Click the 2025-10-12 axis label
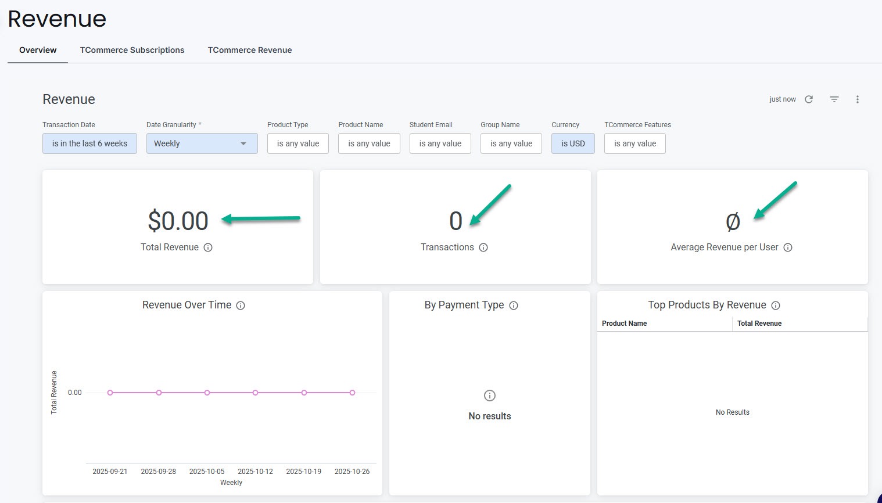 click(255, 472)
